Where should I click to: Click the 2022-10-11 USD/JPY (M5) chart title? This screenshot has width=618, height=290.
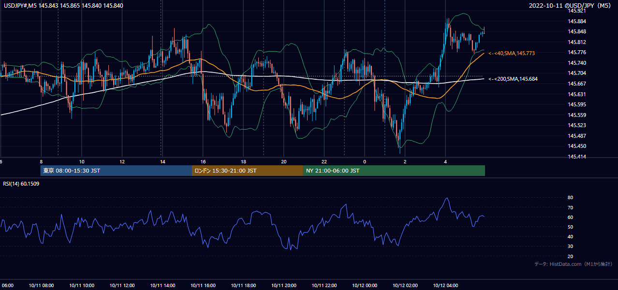(x=571, y=5)
